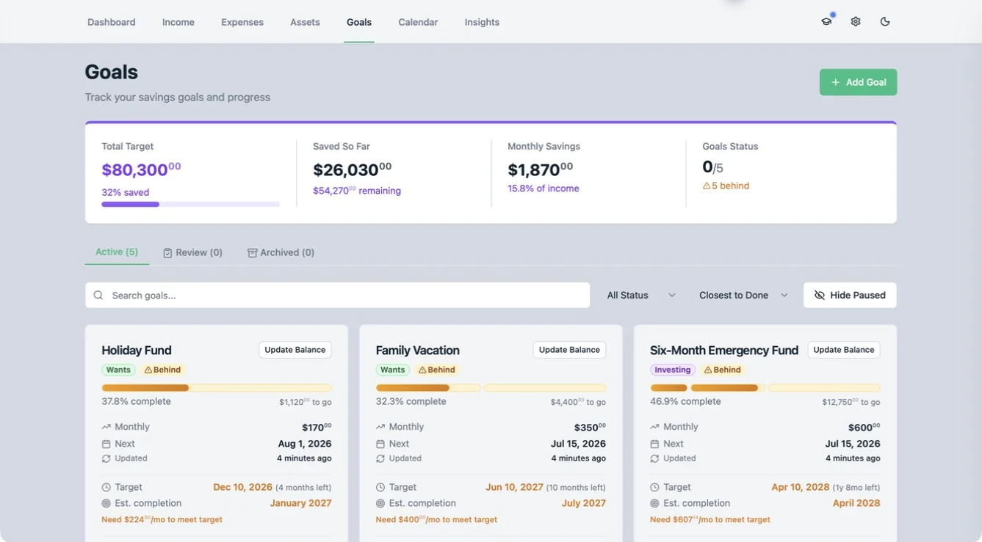Click Holiday Fund Updated refresh icon

click(106, 458)
